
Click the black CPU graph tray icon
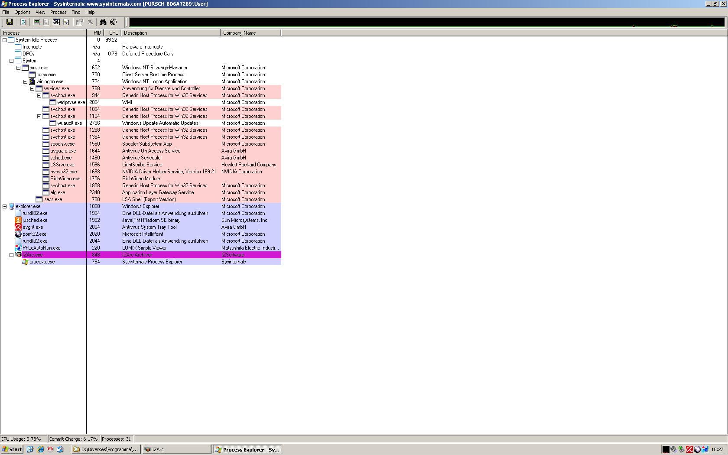[x=666, y=449]
